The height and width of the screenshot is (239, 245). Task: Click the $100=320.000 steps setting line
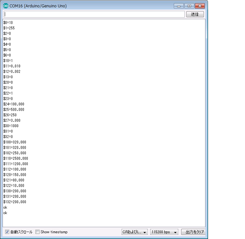click(x=15, y=142)
